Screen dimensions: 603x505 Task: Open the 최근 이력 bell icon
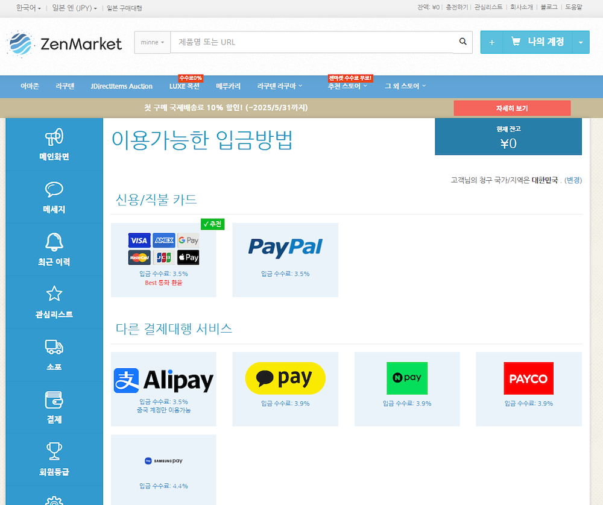coord(54,242)
